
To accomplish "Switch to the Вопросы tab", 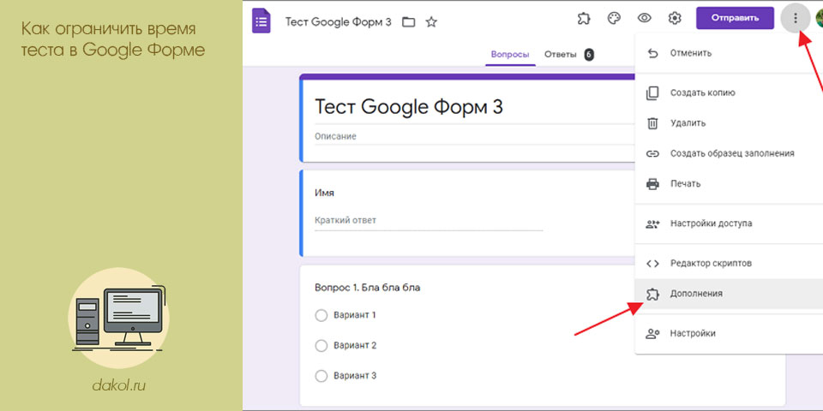I will 510,55.
